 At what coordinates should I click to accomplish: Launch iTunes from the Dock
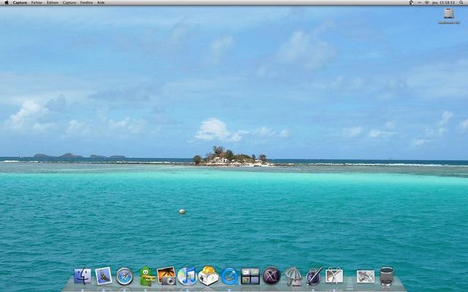point(187,276)
